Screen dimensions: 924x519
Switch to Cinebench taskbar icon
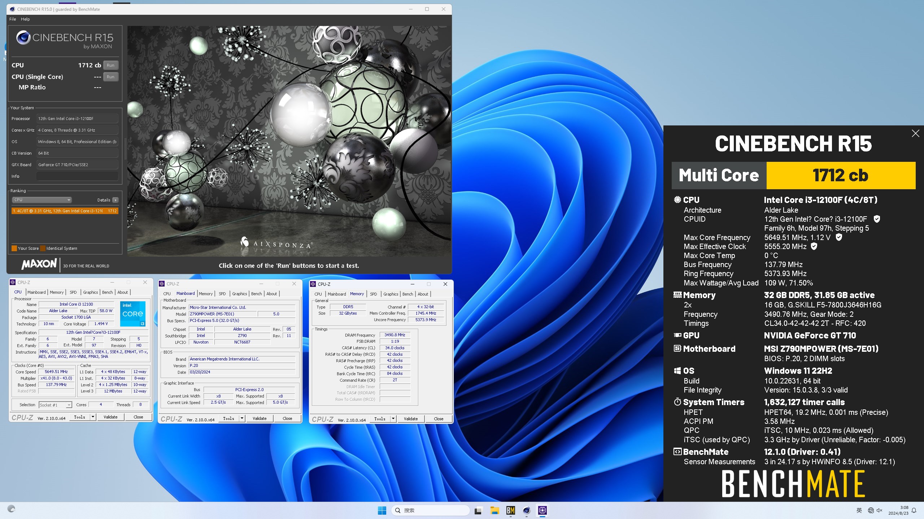tap(527, 510)
